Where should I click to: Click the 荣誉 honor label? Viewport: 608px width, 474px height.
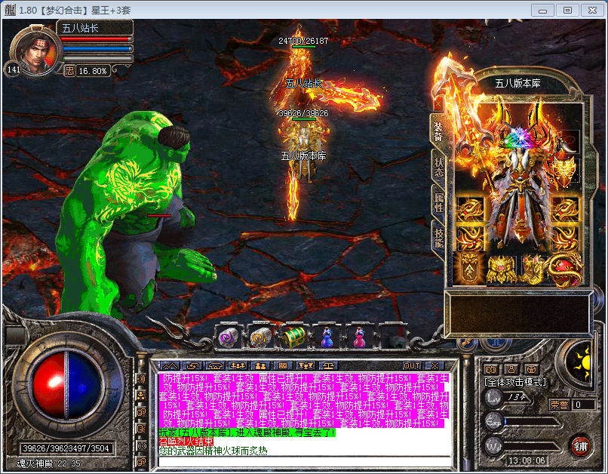[x=559, y=405]
